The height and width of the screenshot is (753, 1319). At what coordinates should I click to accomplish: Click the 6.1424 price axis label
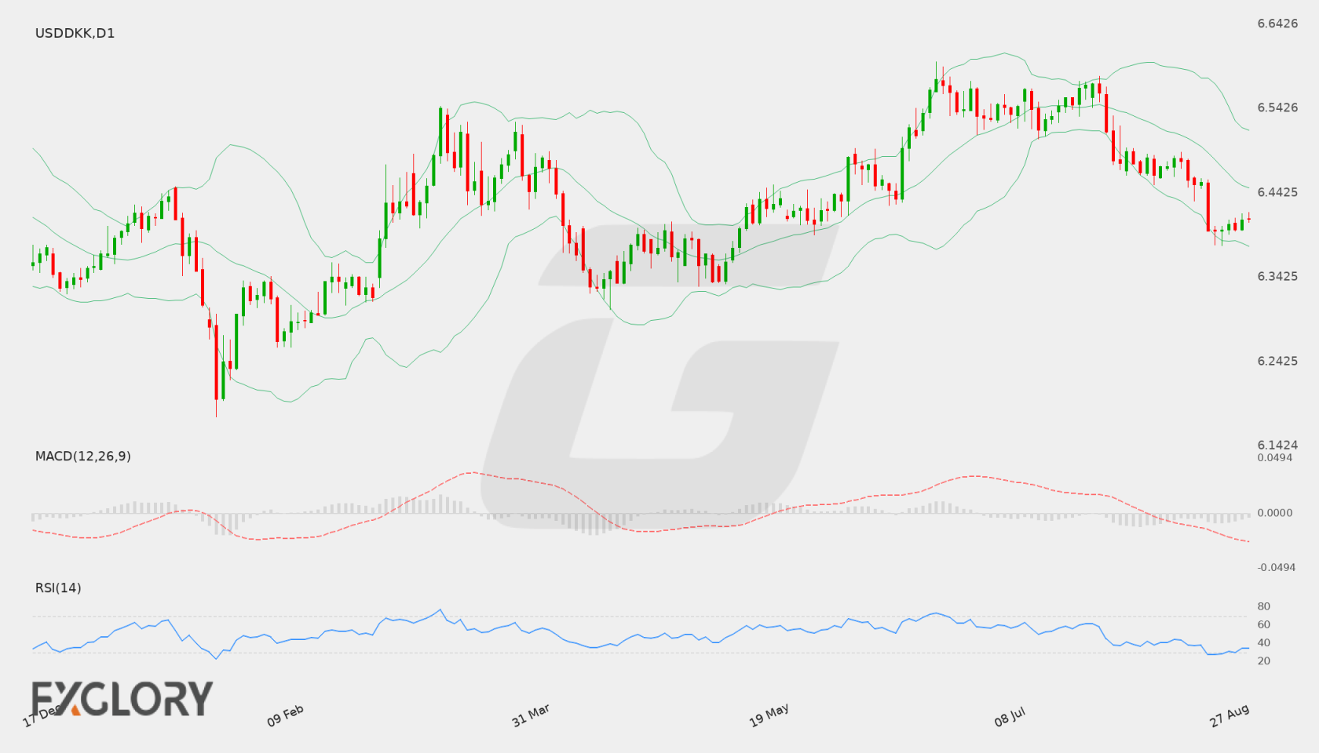1277,445
